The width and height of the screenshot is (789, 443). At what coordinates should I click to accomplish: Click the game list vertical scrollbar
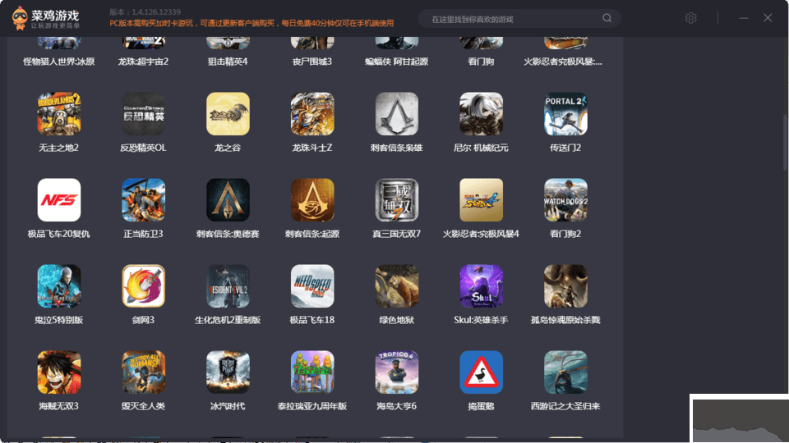(785, 143)
